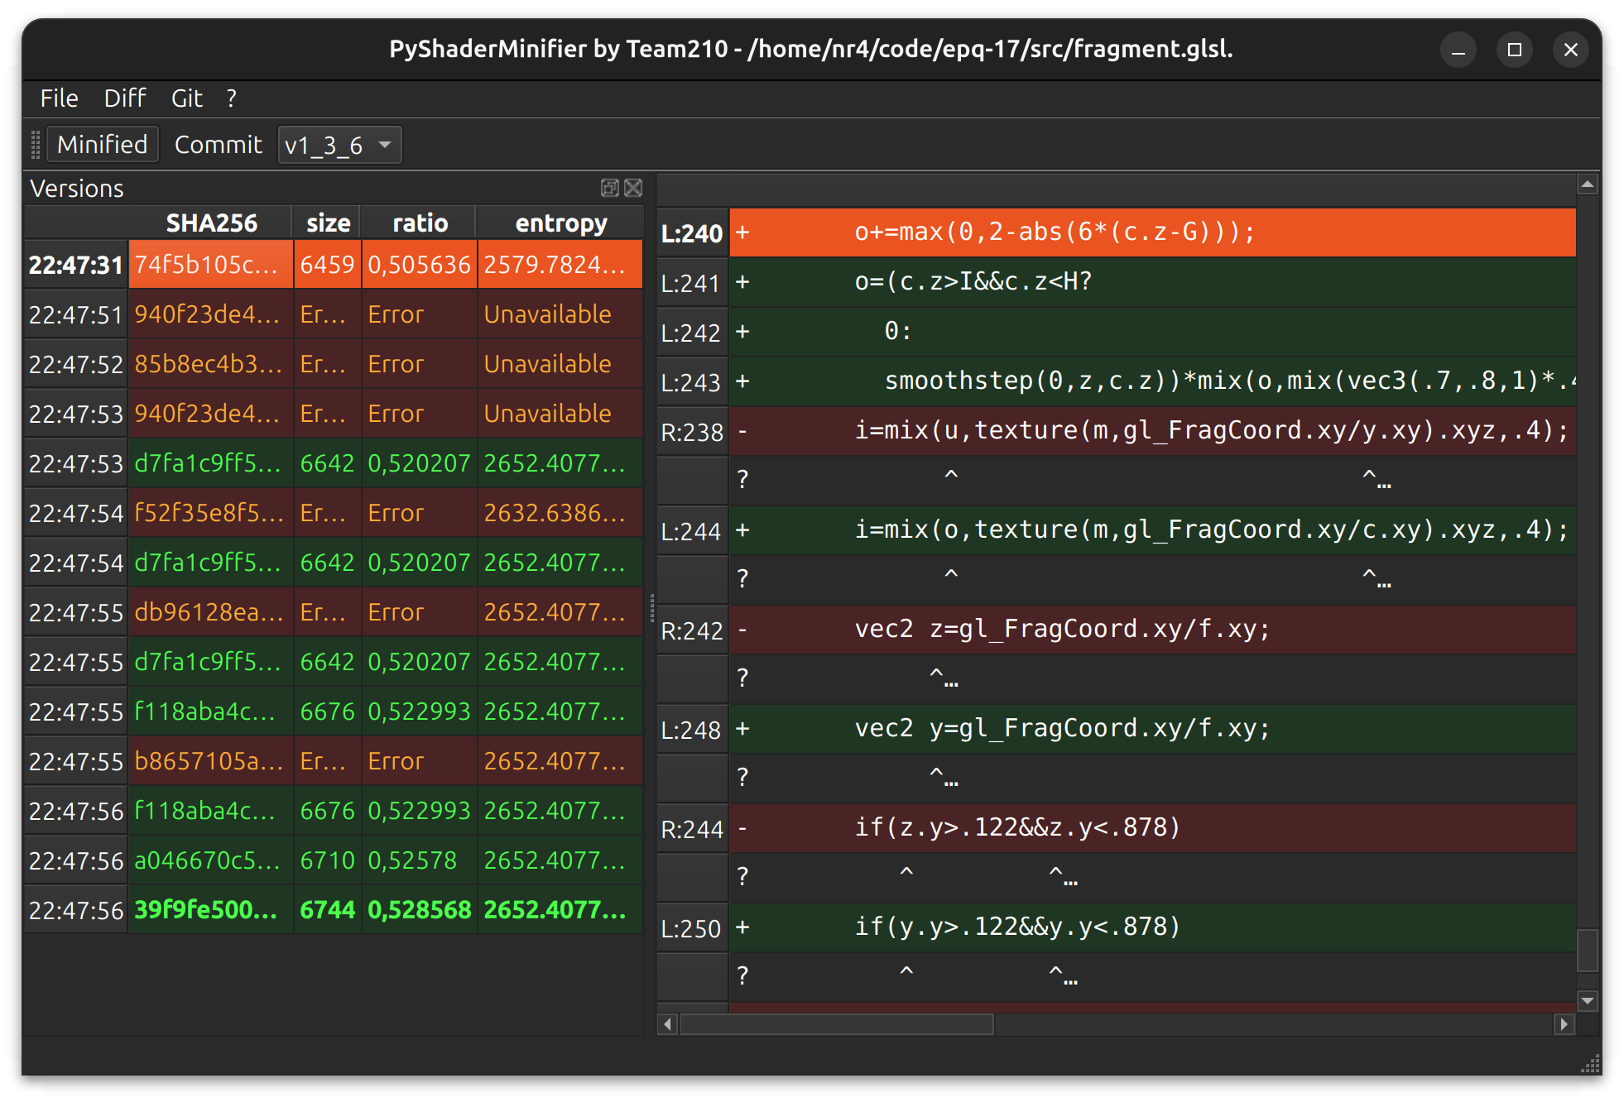Viewport: 1624px width, 1102px height.
Task: Click the timestamp 22:47:31
Action: pos(75,265)
